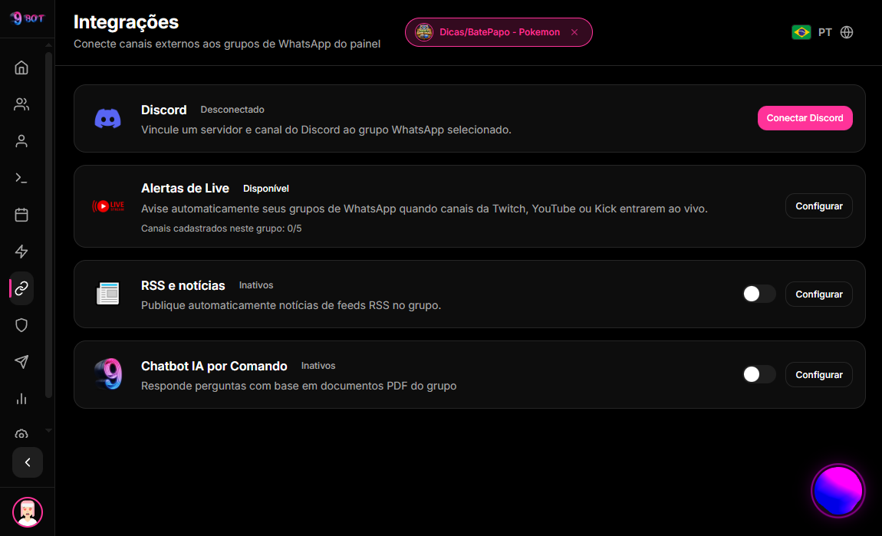The height and width of the screenshot is (536, 882).
Task: Click the sidebar vertical scrollbar
Action: [49, 225]
